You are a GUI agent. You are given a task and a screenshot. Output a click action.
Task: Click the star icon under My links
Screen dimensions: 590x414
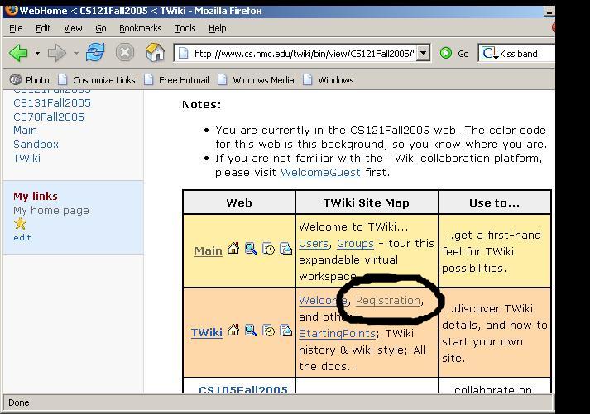coord(21,224)
